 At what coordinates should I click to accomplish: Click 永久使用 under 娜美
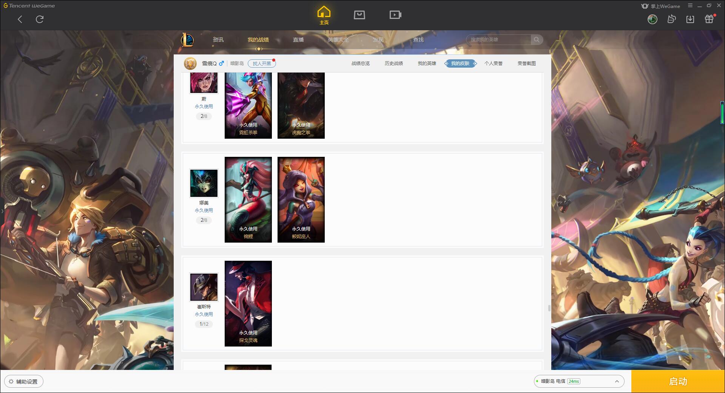(x=204, y=210)
